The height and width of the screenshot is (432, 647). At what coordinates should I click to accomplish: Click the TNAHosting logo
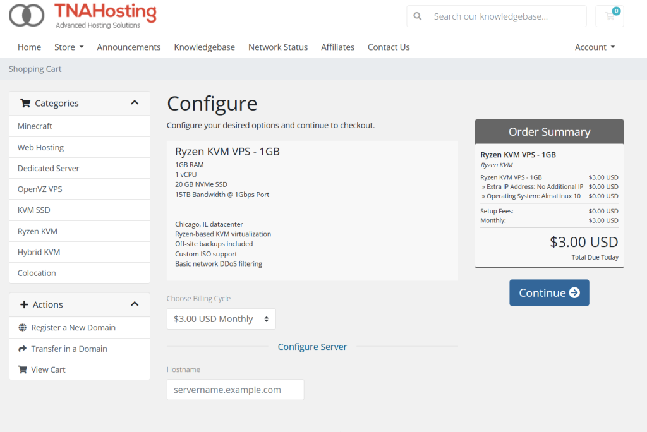coord(83,16)
